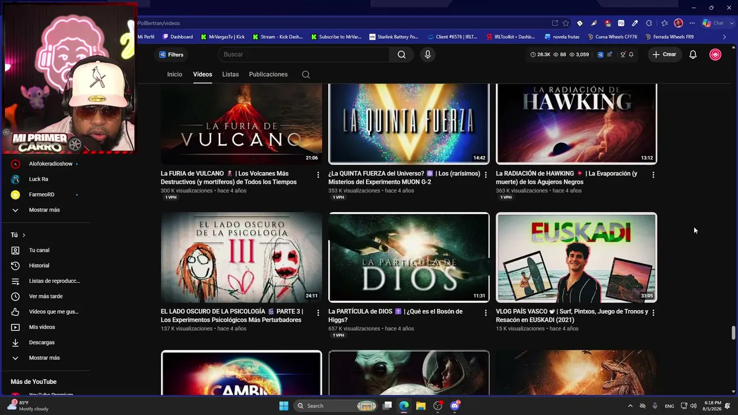This screenshot has height=415, width=738.
Task: Open the La PARTÍCULA de DIOS title link
Action: point(396,316)
